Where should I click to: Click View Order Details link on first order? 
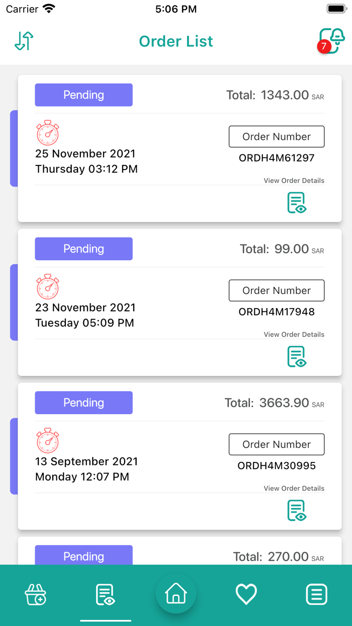[294, 181]
